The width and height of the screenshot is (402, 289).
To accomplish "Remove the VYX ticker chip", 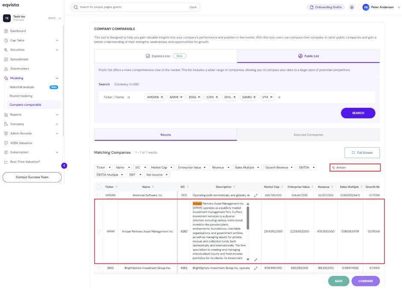I will 271,97.
